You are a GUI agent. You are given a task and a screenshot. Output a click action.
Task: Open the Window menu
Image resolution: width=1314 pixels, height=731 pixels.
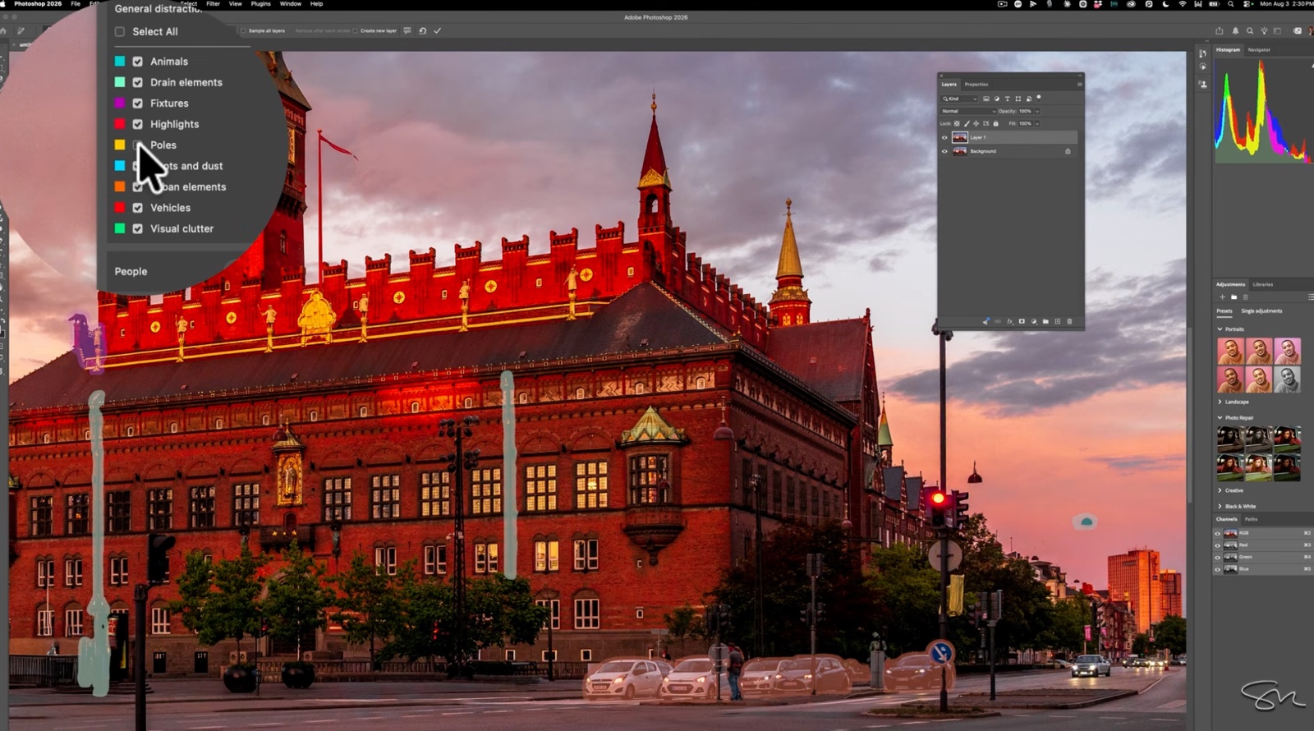[290, 4]
